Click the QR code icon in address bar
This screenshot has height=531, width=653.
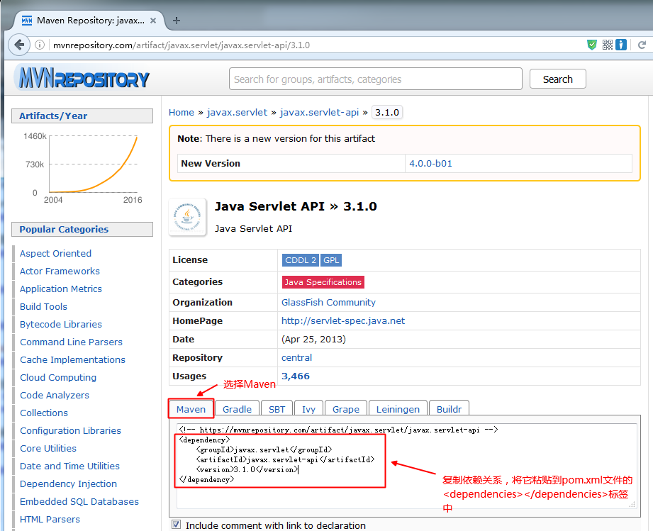[607, 45]
